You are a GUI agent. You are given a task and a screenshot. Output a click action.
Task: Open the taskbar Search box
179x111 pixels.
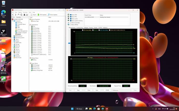point(79,109)
